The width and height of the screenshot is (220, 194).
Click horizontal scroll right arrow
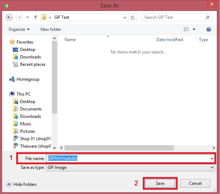(214, 148)
